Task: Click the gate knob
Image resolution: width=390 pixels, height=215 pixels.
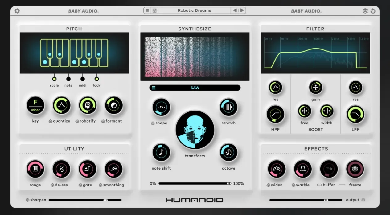Action: (88, 169)
